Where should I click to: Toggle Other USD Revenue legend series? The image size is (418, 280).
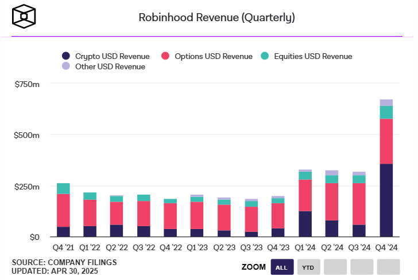click(103, 66)
